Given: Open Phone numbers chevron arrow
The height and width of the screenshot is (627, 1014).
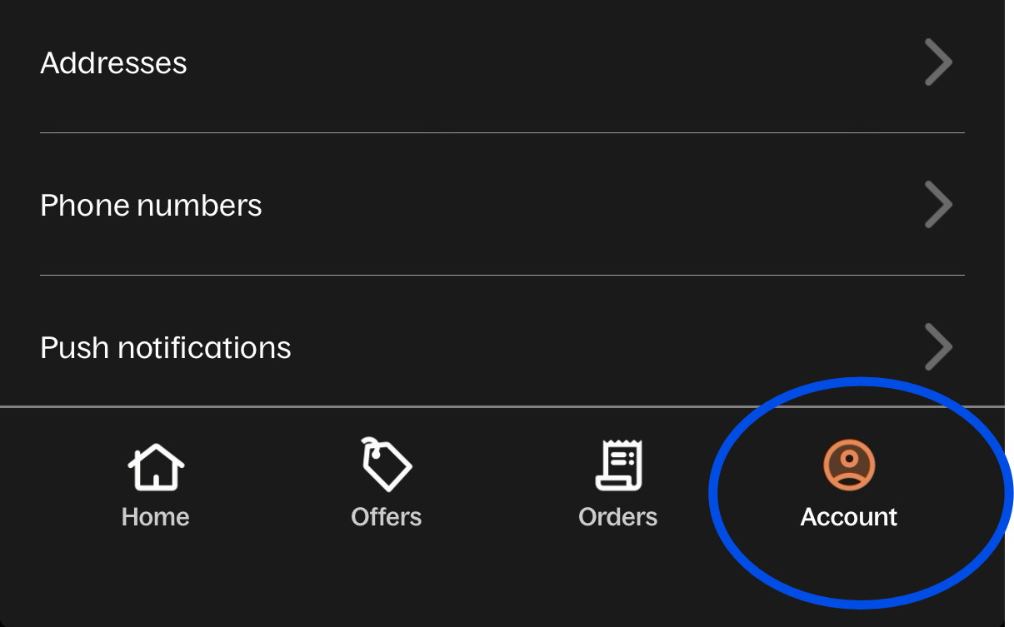Looking at the screenshot, I should pos(938,205).
